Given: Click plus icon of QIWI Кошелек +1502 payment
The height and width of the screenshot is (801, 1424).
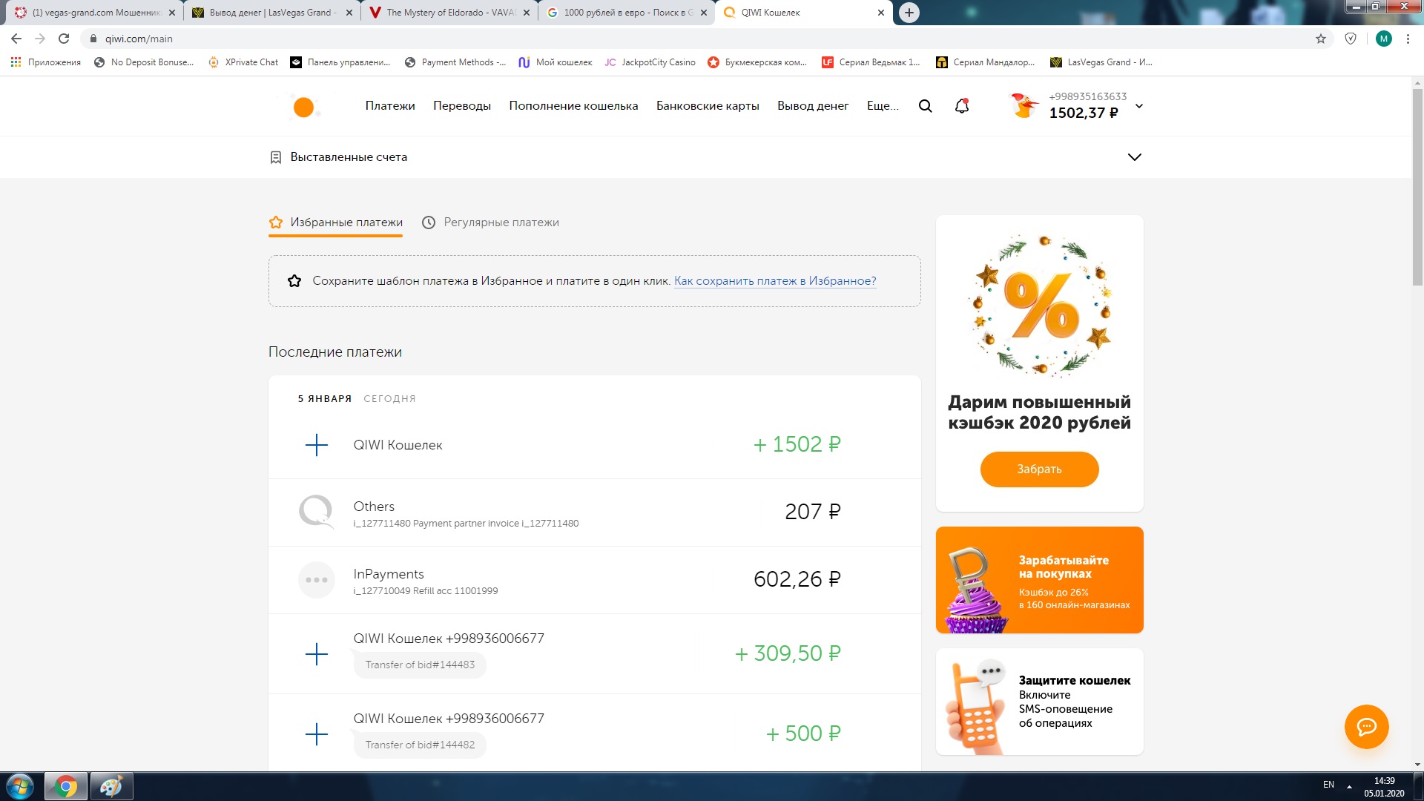Looking at the screenshot, I should 317,445.
